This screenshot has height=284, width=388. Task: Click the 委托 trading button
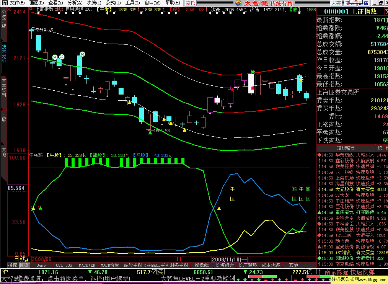pos(190,3)
